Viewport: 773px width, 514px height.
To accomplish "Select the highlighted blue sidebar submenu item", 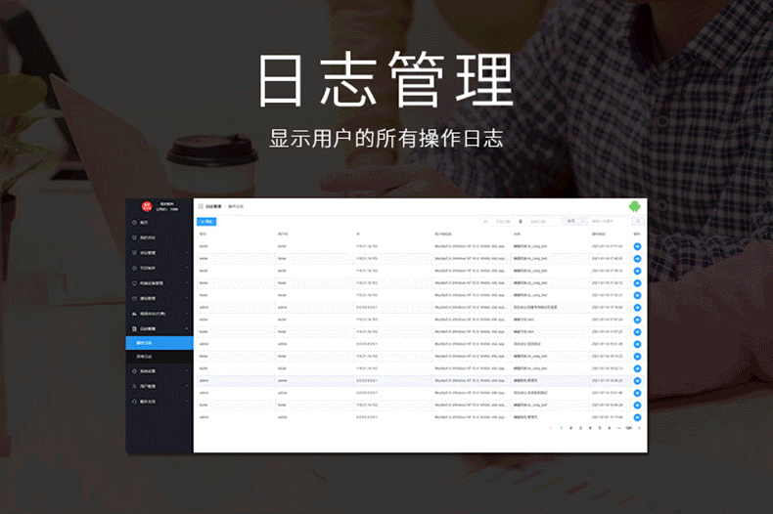I will click(x=159, y=343).
